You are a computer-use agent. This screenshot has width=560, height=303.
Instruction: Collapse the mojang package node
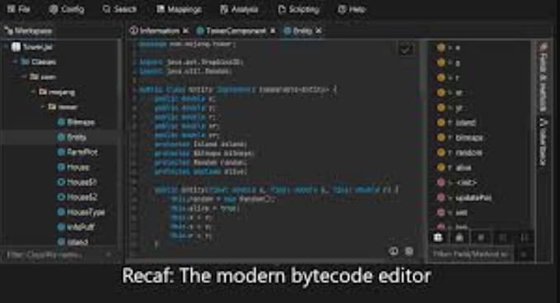click(x=33, y=92)
